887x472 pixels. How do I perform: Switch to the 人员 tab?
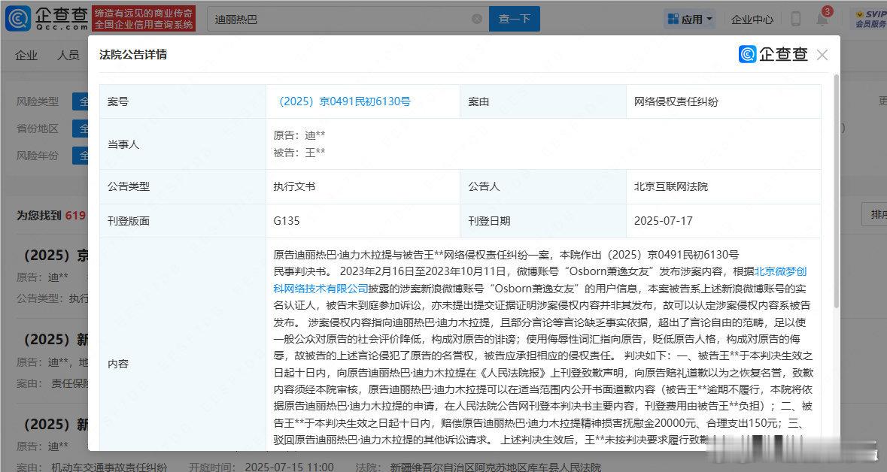(x=68, y=55)
